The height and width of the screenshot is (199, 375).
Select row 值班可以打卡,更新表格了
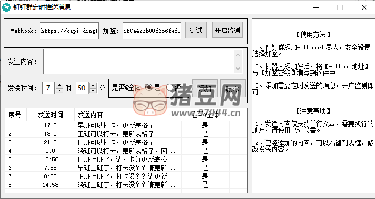click(126, 142)
